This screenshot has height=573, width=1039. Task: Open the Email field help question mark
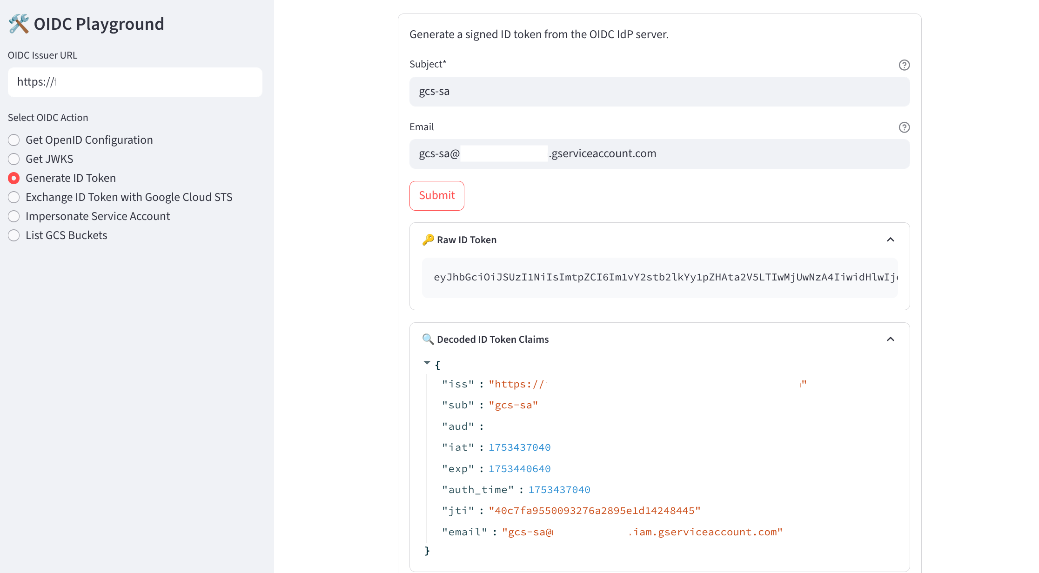904,127
